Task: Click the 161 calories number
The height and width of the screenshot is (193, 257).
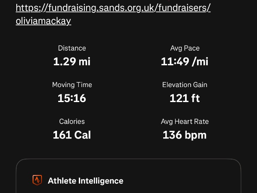Action: (62, 135)
